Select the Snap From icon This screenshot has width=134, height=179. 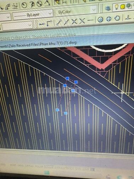point(49,23)
